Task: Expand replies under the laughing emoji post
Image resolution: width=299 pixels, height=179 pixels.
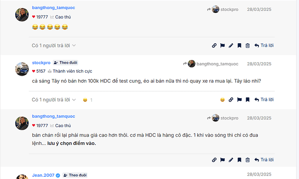Action: coord(54,45)
